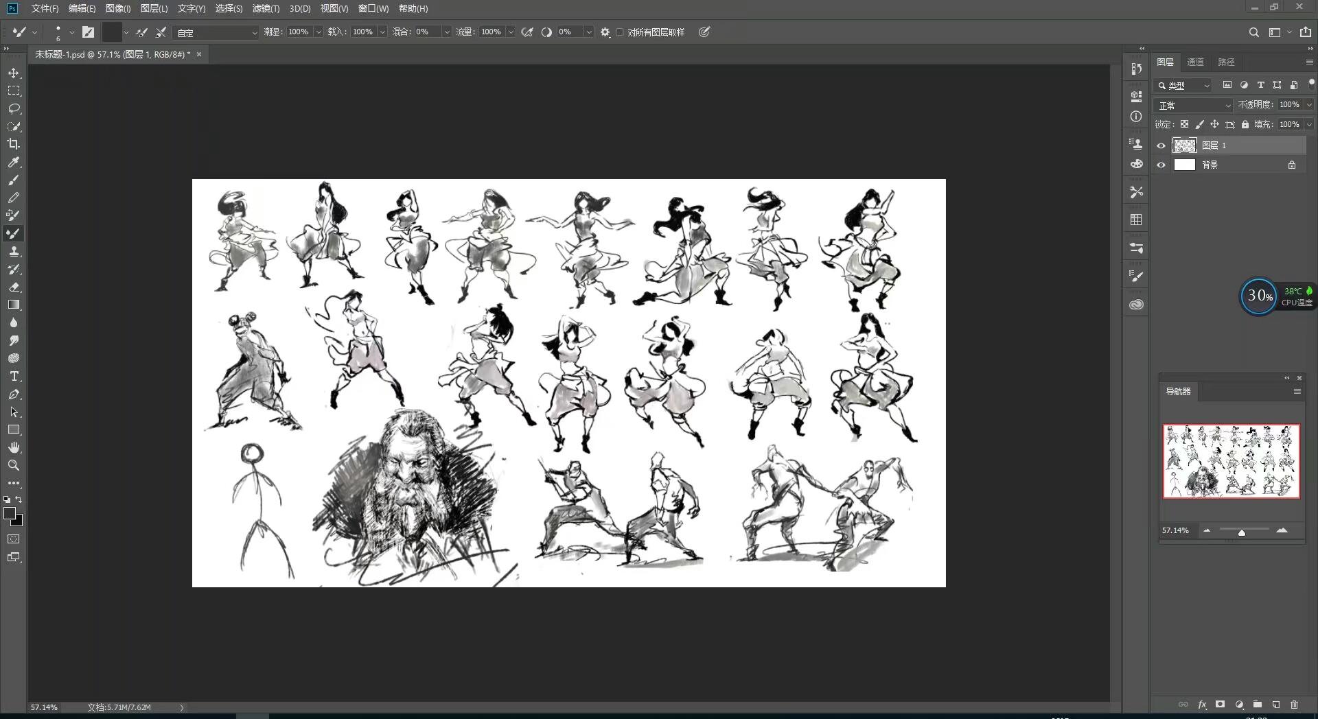Viewport: 1318px width, 719px height.
Task: Open the 载入 percentage dropdown
Action: tap(382, 32)
